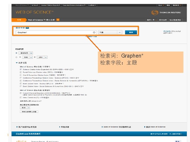Click the Web of Science logo

tap(35, 12)
